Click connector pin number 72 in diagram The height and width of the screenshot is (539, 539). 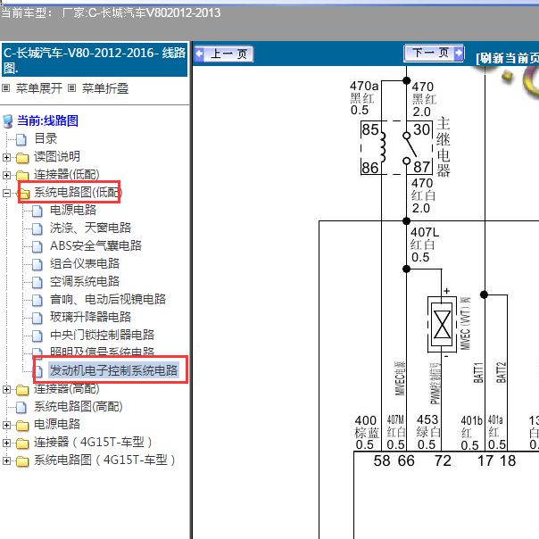pyautogui.click(x=443, y=461)
